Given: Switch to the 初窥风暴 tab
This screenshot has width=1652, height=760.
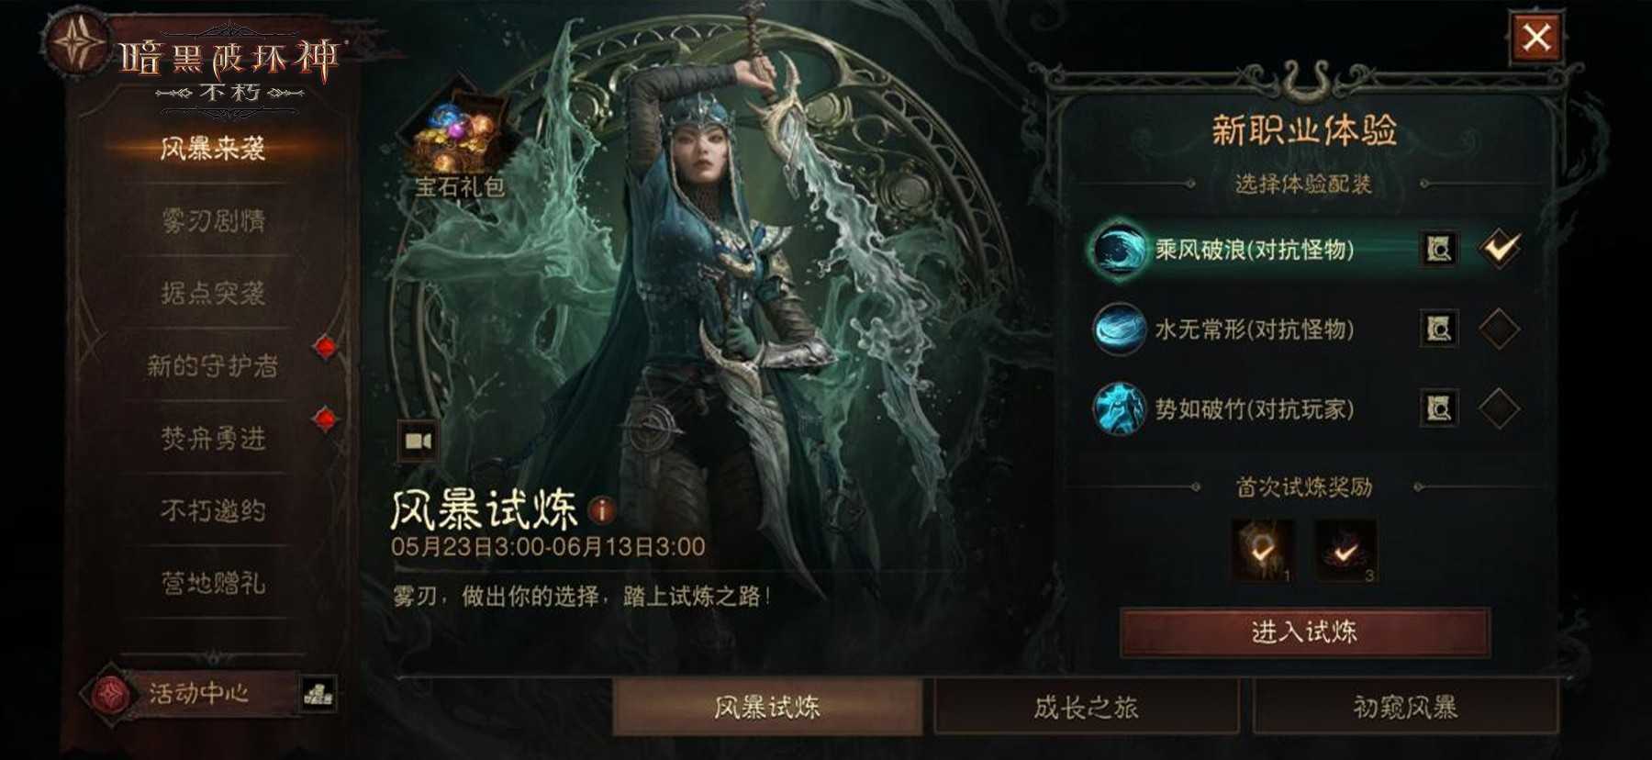Looking at the screenshot, I should pyautogui.click(x=1405, y=707).
